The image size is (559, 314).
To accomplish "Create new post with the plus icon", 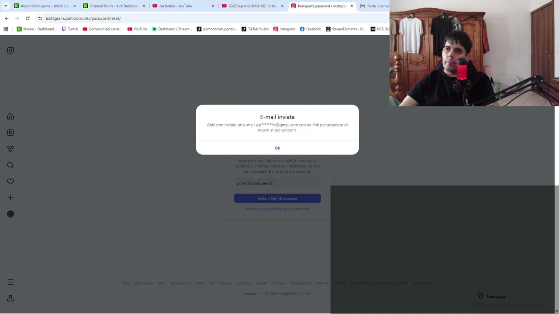I will click(10, 198).
